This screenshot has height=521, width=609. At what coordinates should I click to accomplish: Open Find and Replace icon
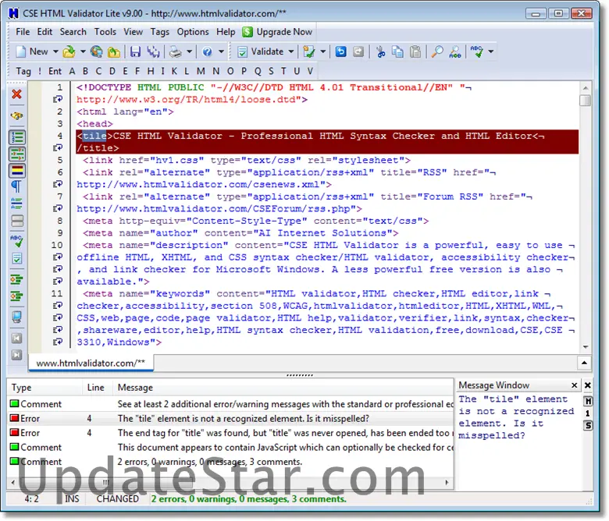tap(455, 51)
